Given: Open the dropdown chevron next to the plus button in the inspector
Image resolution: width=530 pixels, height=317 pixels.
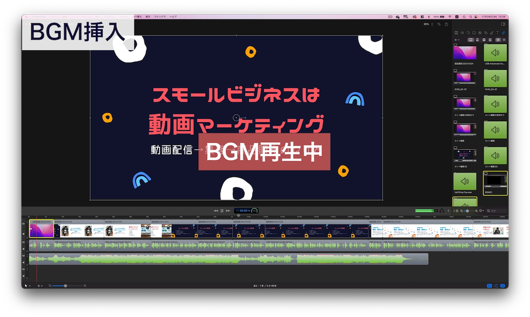Looking at the screenshot, I should tap(459, 39).
